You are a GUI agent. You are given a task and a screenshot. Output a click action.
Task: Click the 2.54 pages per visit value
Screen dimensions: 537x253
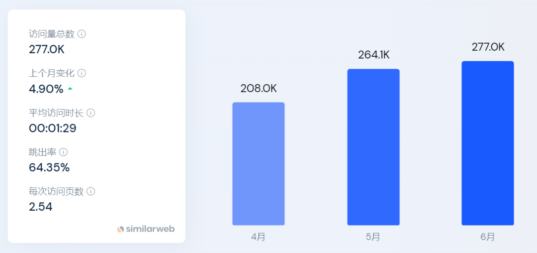[41, 207]
